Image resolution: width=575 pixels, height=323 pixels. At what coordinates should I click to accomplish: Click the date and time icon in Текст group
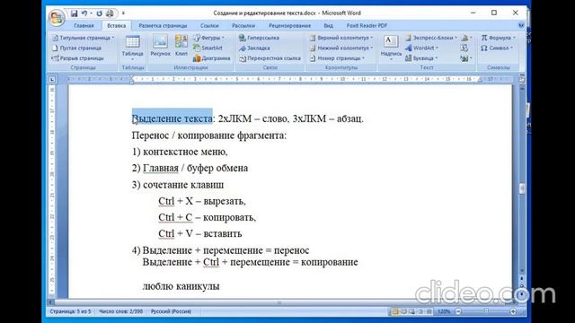(464, 48)
